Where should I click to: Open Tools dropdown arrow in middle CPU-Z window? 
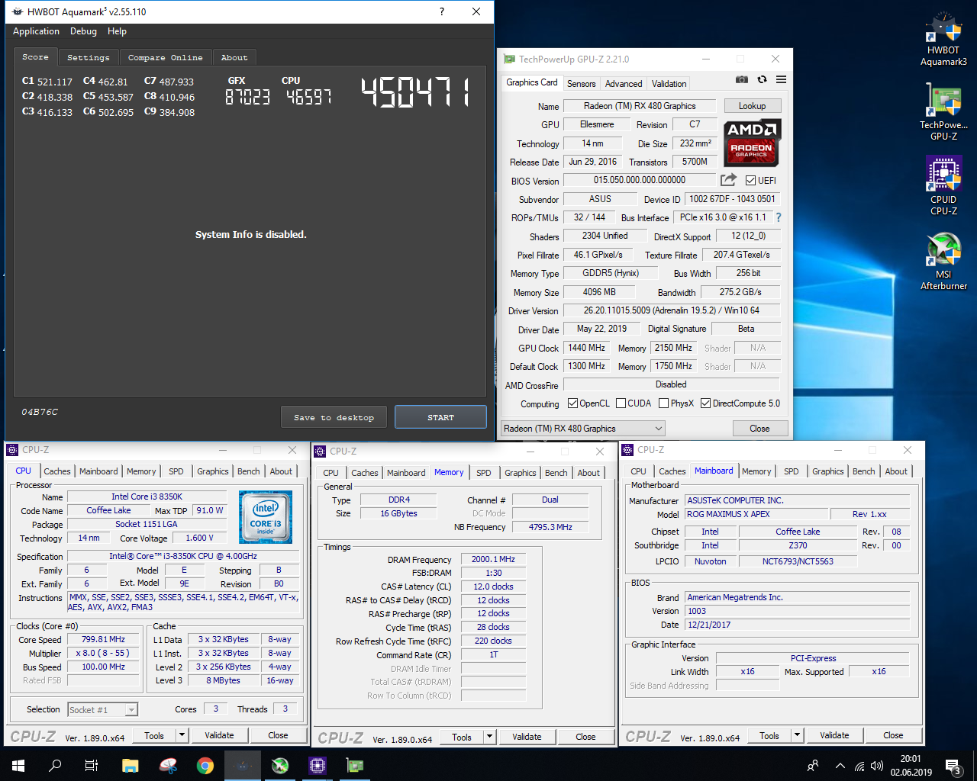pos(489,737)
